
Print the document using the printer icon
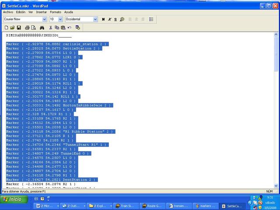tap(27, 27)
